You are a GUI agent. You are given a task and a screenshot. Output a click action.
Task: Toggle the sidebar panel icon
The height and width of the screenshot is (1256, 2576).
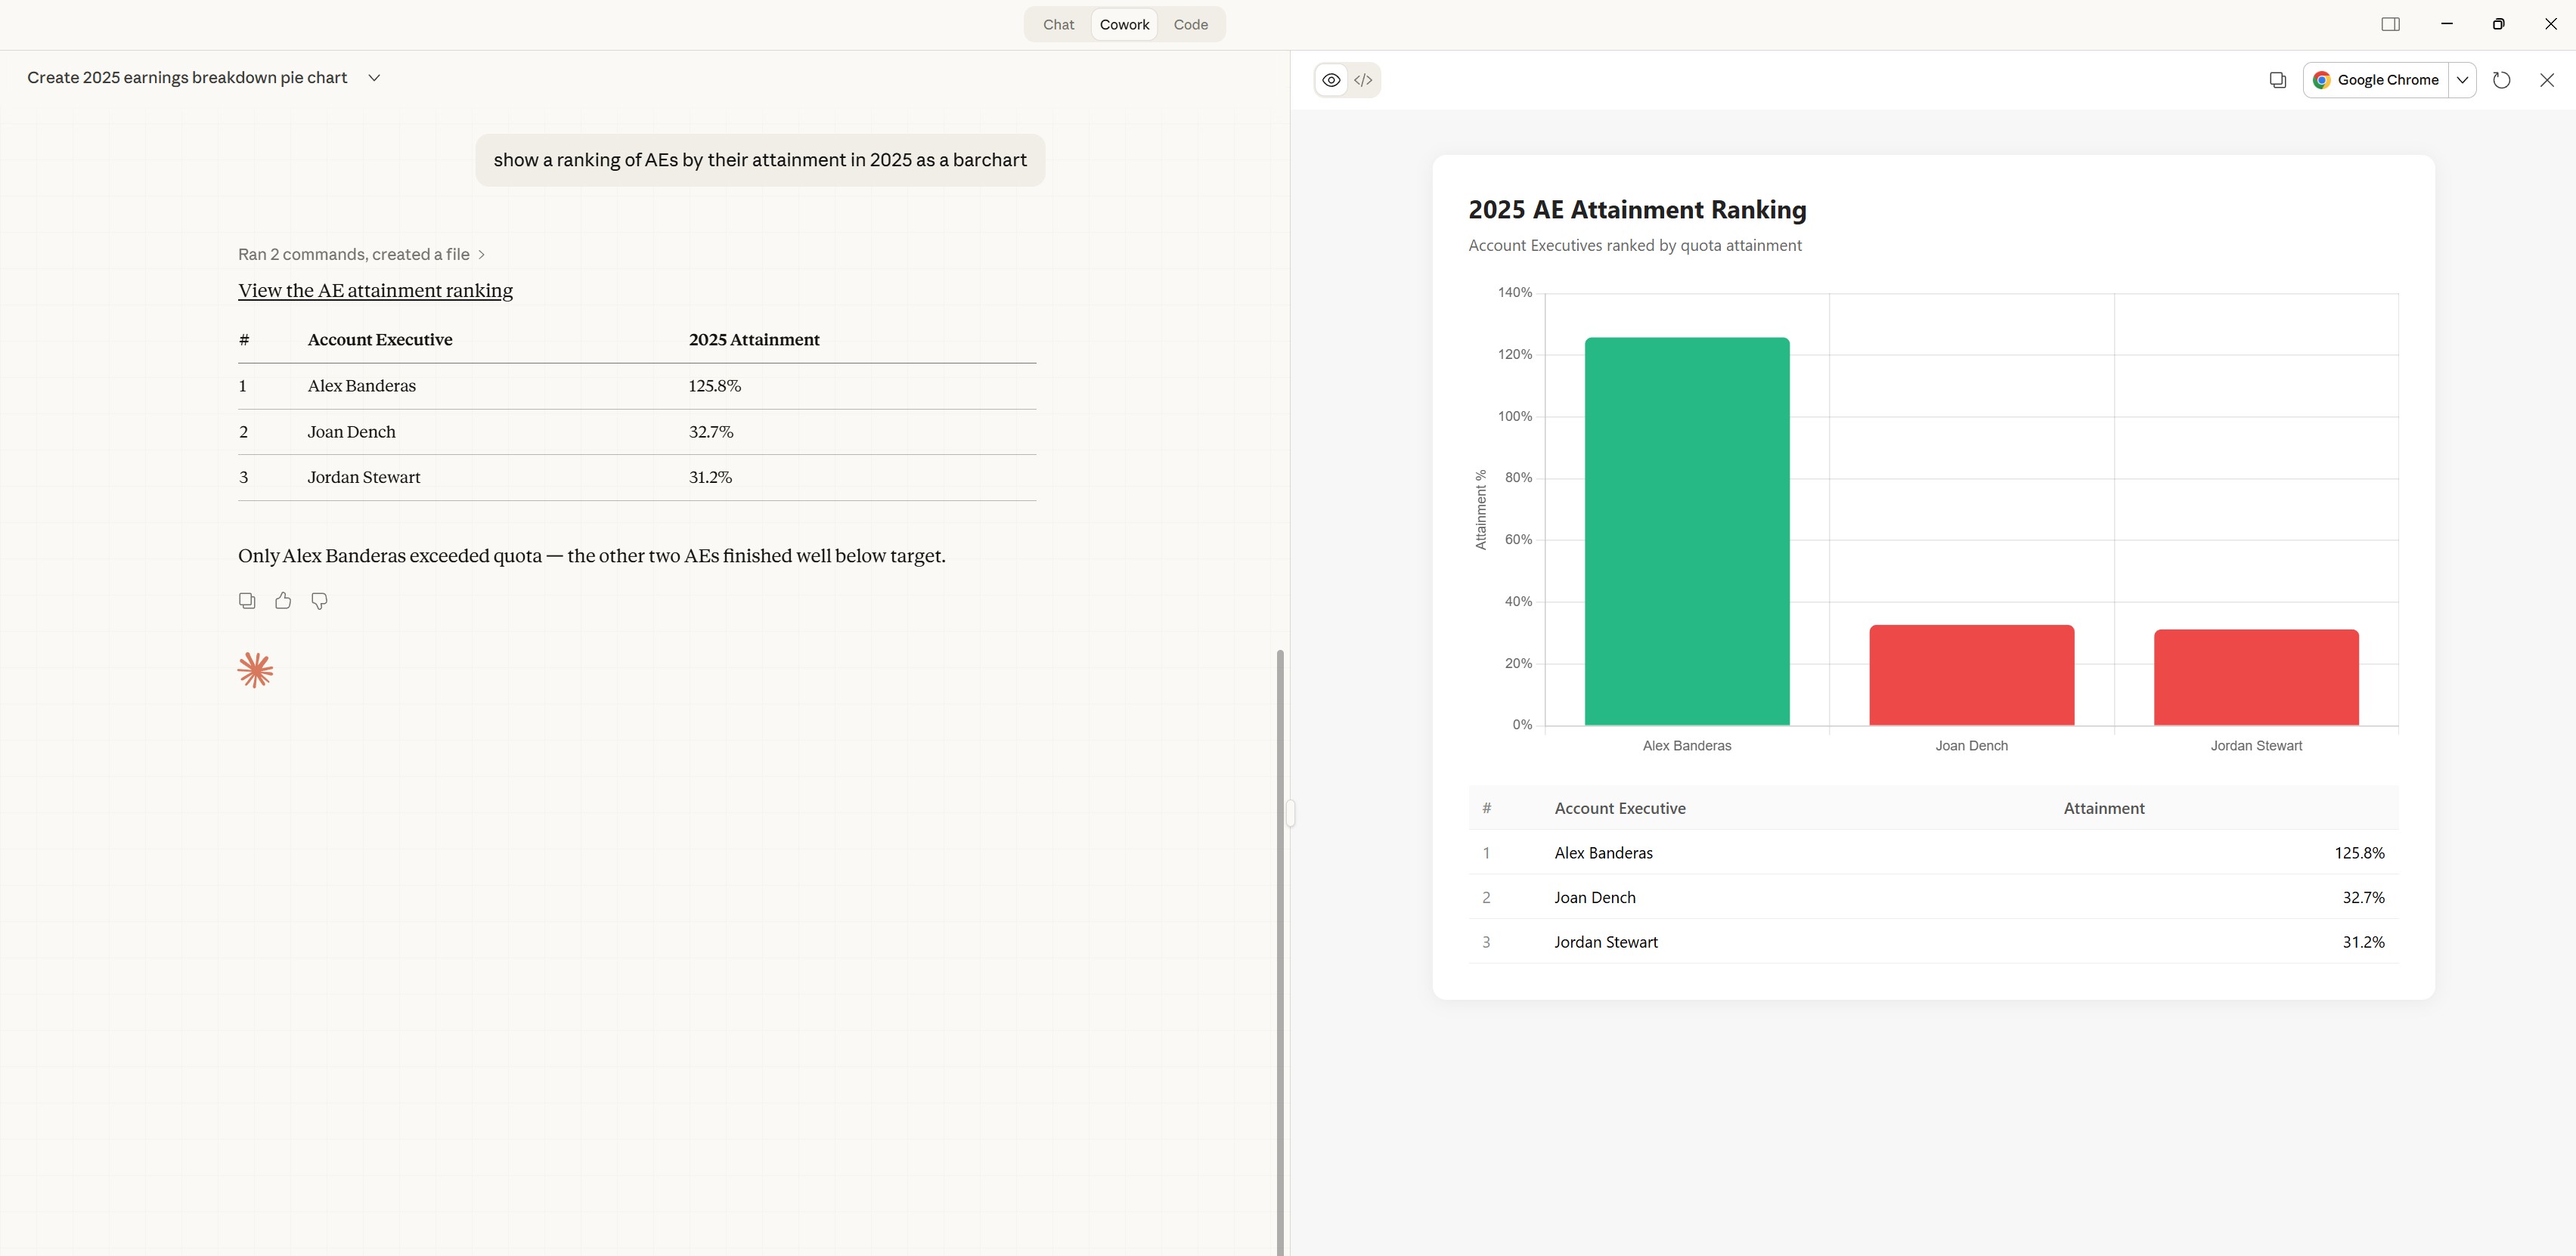(2390, 24)
